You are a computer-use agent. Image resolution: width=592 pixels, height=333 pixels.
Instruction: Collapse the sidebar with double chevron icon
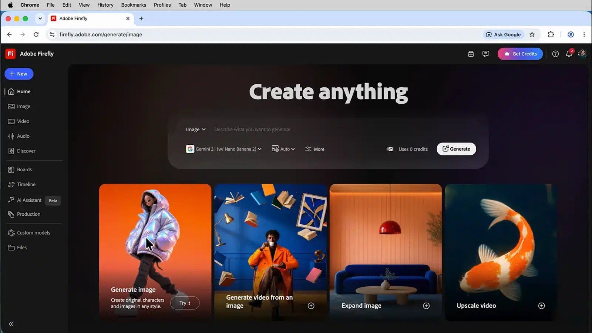(x=11, y=324)
